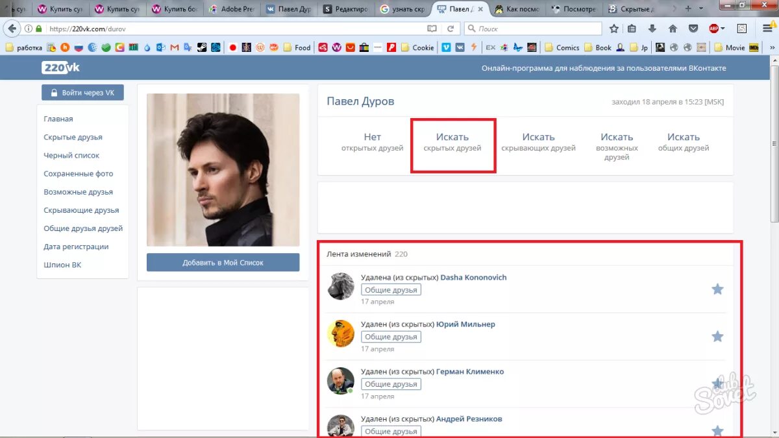Open the Russian flag bookmark icon
The width and height of the screenshot is (779, 438).
tap(79, 47)
